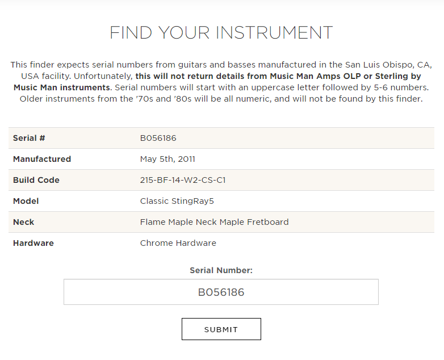Click the Neck row label
Image resolution: width=444 pixels, height=360 pixels.
click(x=23, y=222)
